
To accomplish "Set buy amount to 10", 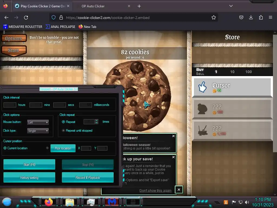I will pyautogui.click(x=232, y=72).
